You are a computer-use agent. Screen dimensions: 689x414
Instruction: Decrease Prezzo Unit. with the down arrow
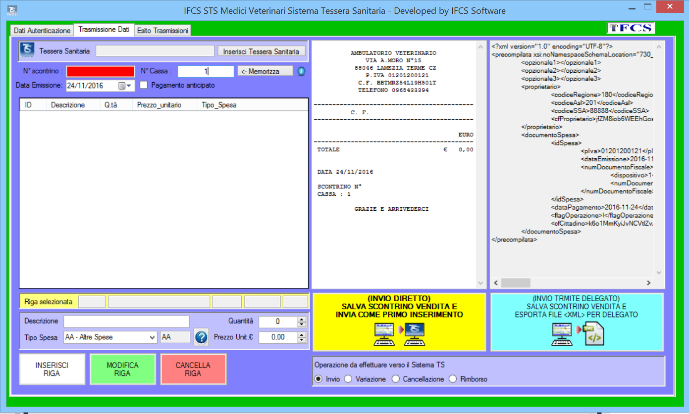[302, 340]
